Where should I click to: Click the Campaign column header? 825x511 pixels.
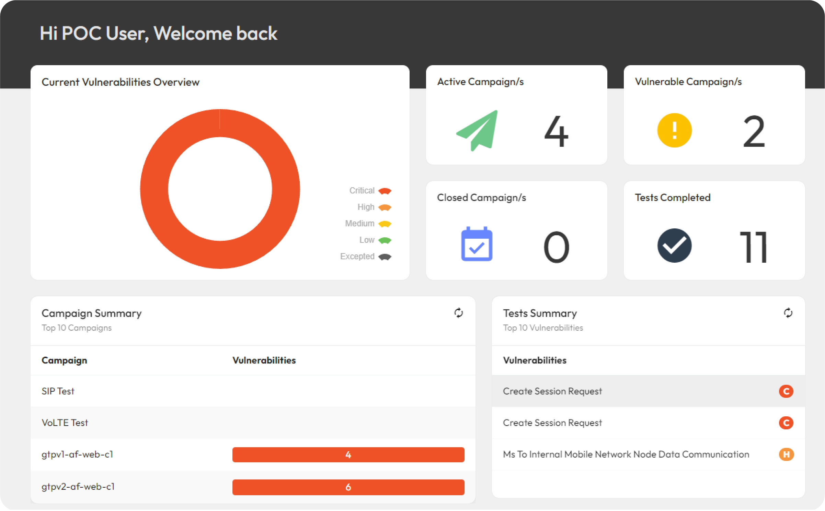pyautogui.click(x=64, y=360)
